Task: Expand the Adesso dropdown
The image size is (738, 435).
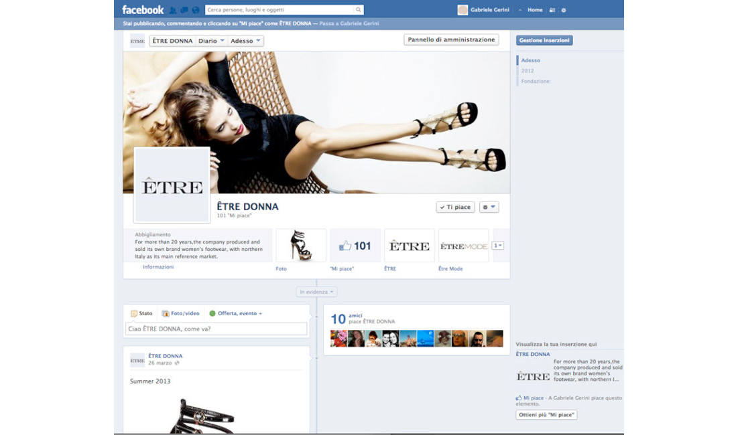Action: [x=245, y=41]
